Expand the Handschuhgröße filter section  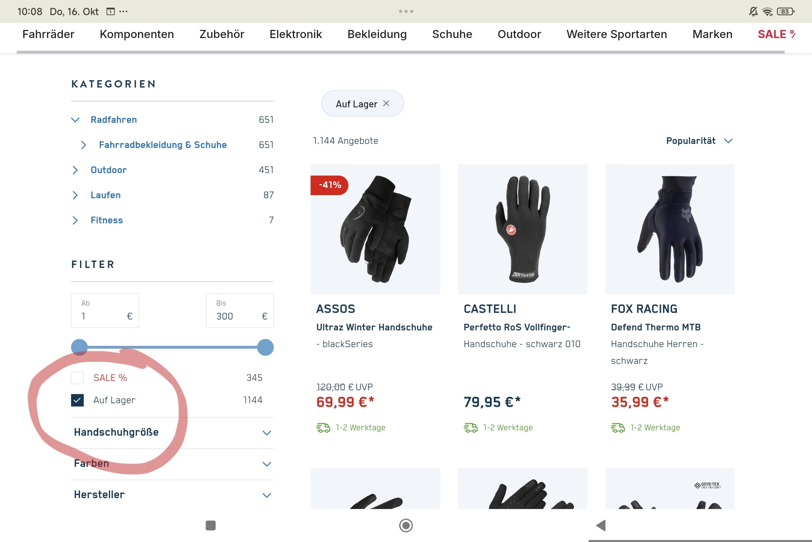(x=266, y=433)
